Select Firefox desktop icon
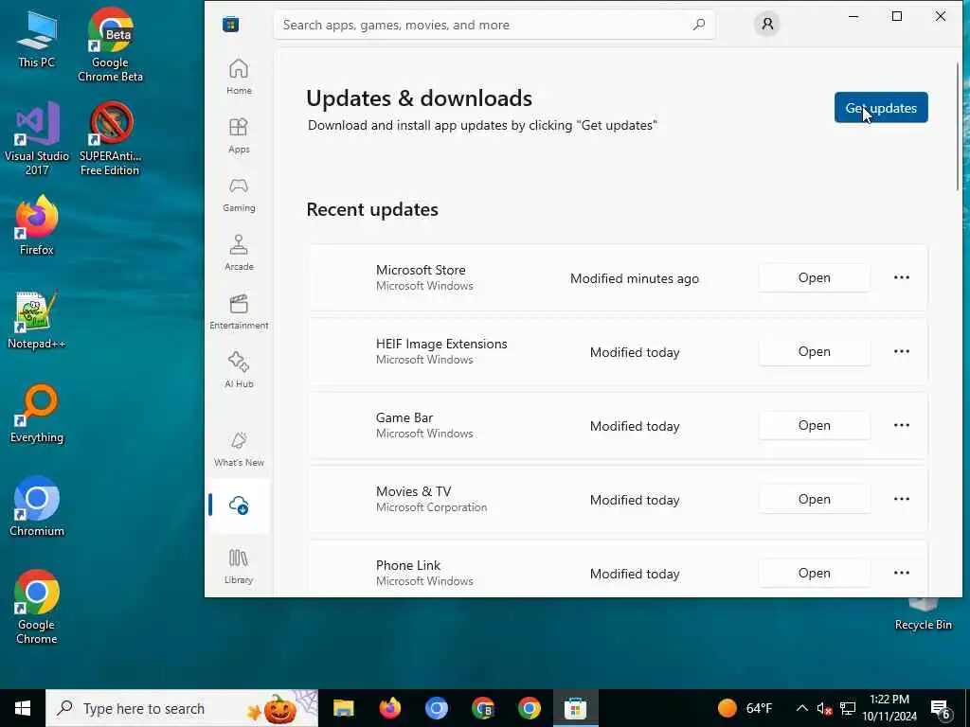The image size is (970, 727). pos(37,225)
